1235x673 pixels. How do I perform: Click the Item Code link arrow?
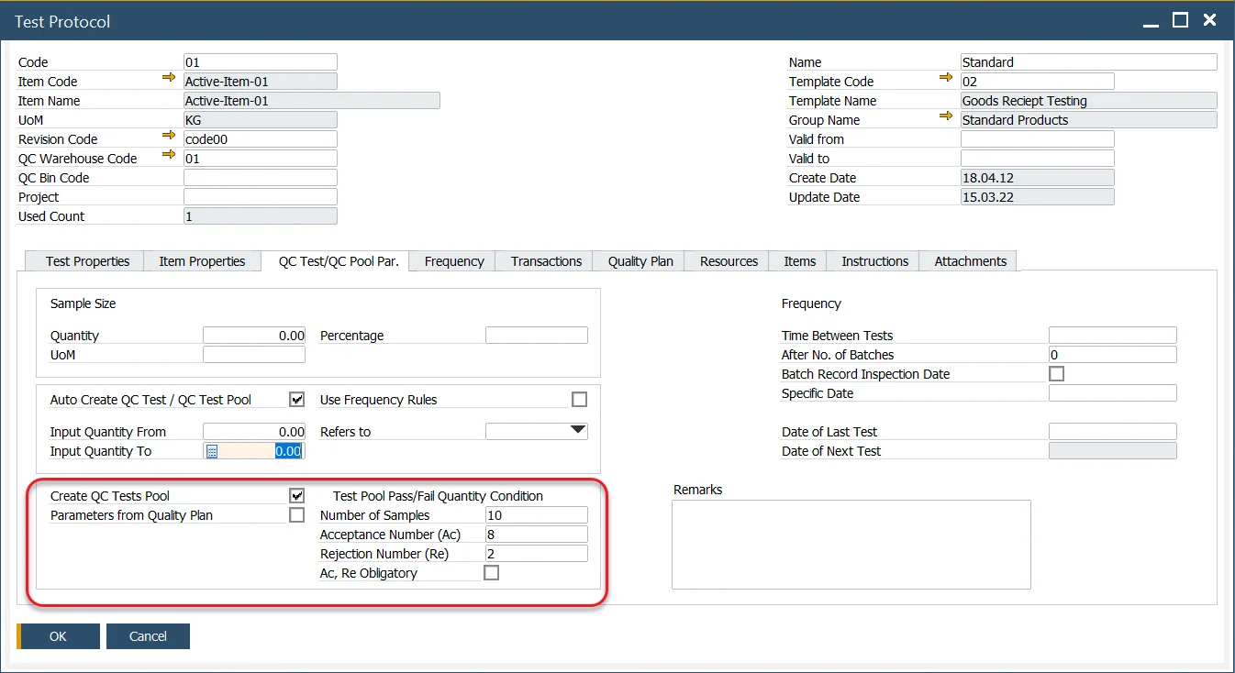pos(168,79)
